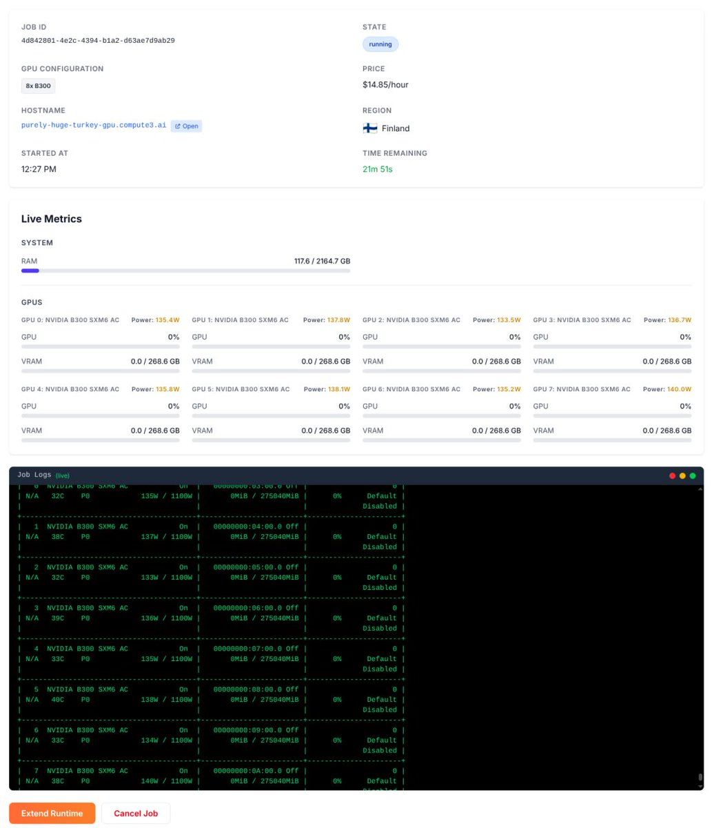
Task: Click the 39C temperature in the log
Action: pos(58,618)
